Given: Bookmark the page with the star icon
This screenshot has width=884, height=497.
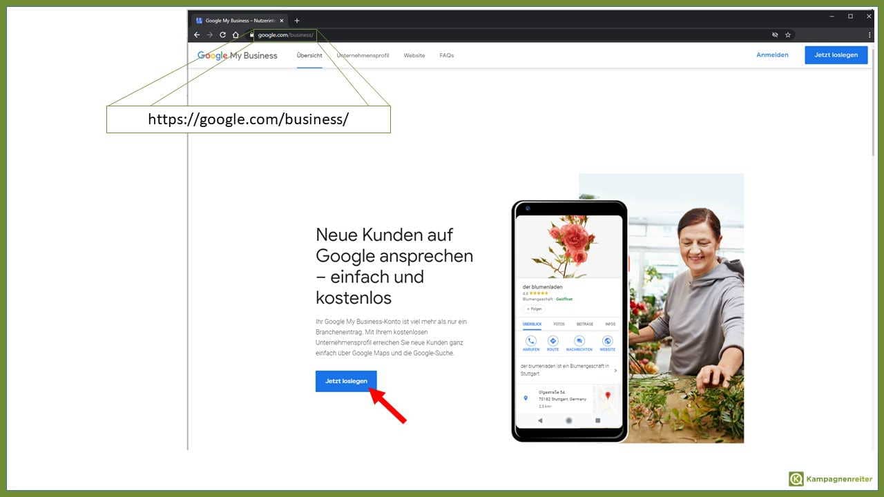Looking at the screenshot, I should coord(788,35).
